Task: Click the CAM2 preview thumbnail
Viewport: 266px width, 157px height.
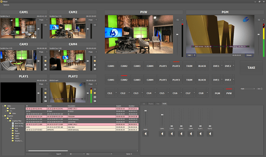Action: pos(68,28)
